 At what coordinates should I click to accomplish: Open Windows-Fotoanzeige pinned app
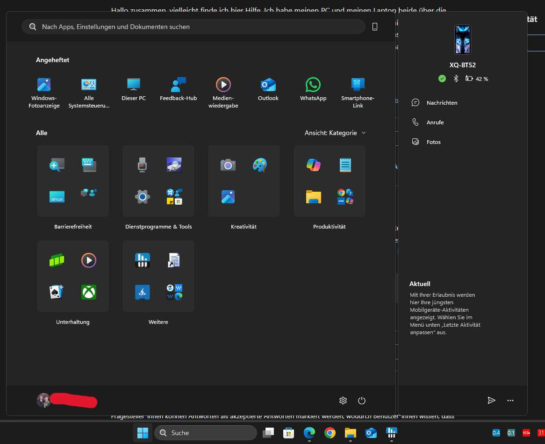pos(44,93)
